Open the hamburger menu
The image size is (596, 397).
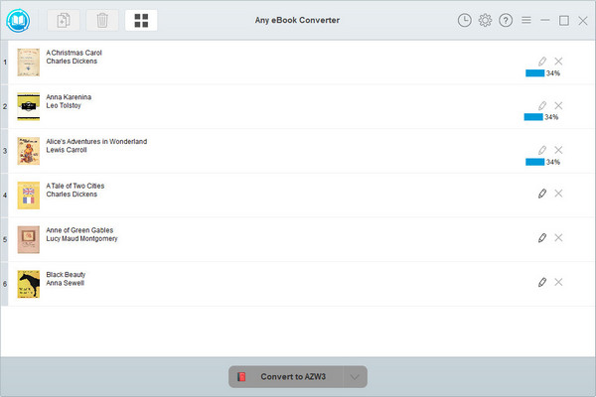pos(526,20)
